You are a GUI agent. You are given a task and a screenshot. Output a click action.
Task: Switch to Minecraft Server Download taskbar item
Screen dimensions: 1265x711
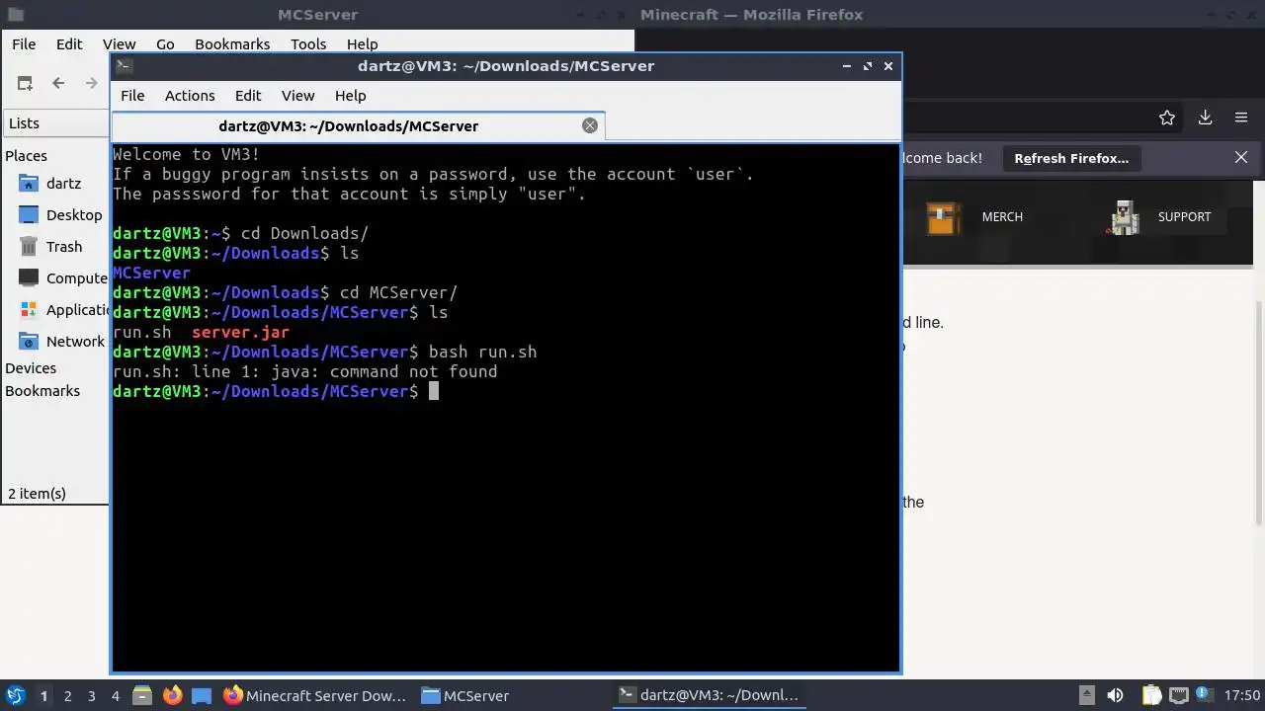click(314, 695)
